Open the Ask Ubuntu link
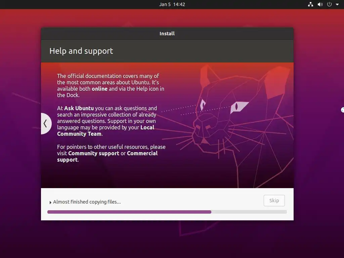The width and height of the screenshot is (344, 258). pyautogui.click(x=79, y=108)
